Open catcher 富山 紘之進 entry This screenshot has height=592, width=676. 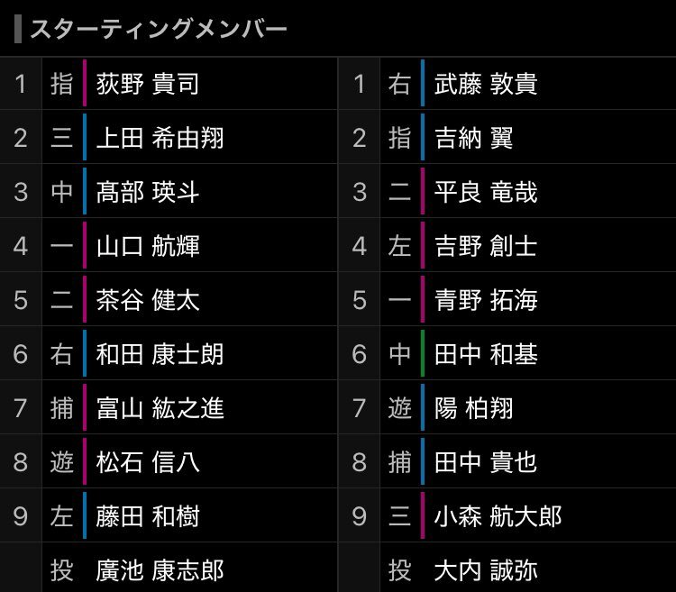[160, 408]
